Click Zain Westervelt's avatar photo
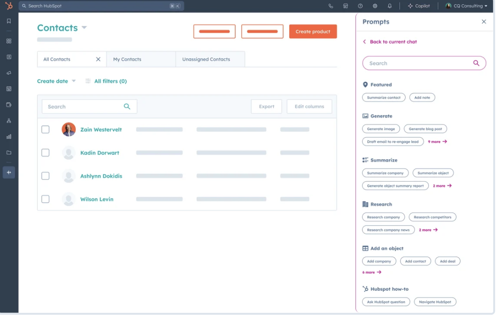Screen dimensions: 497x319 [69, 130]
